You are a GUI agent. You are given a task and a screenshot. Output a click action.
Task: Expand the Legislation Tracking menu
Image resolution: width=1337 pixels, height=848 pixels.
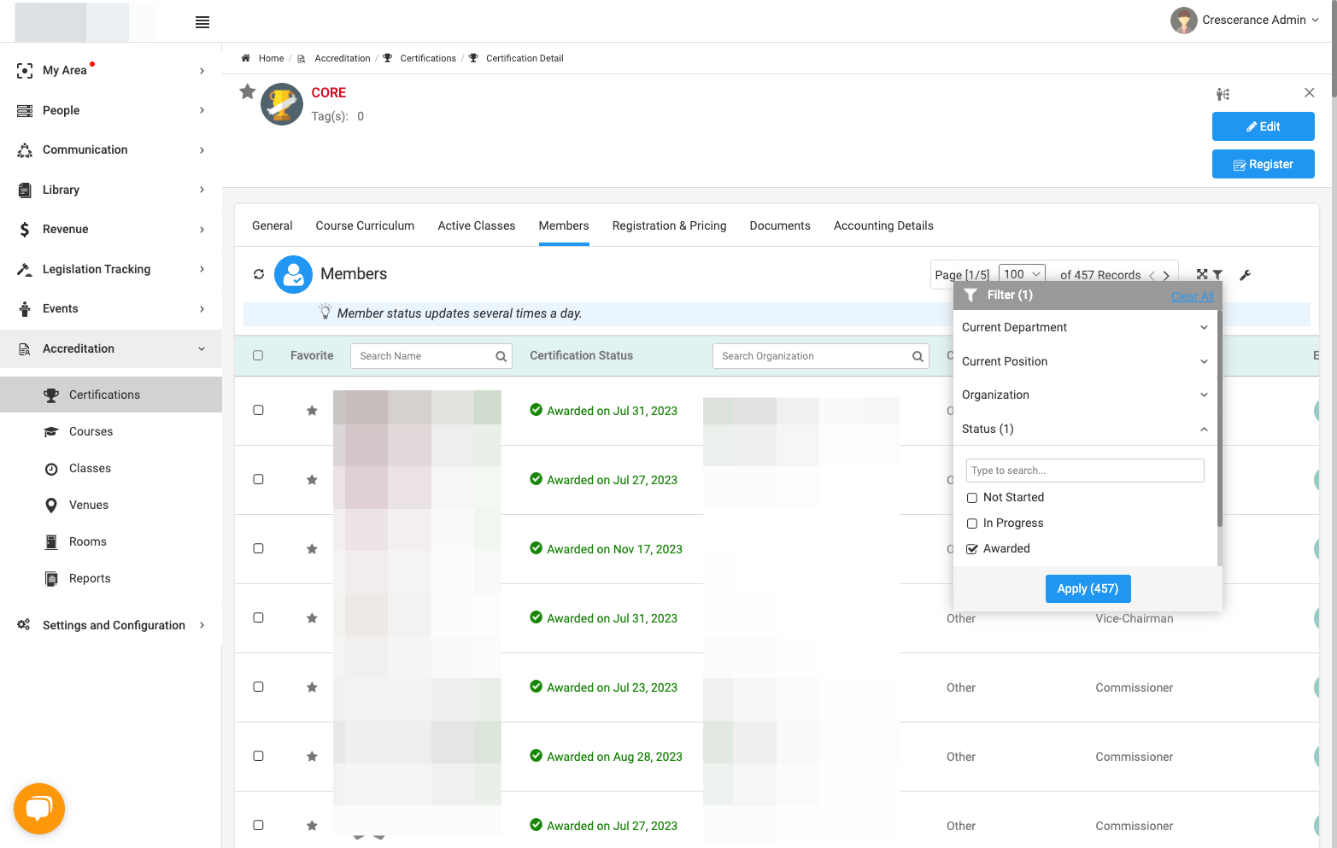pyautogui.click(x=111, y=269)
